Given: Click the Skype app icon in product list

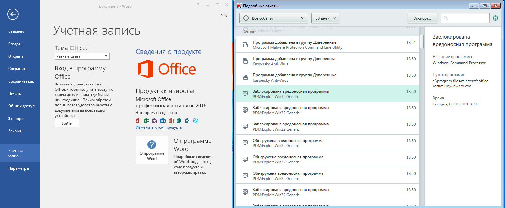Looking at the screenshot, I should click(196, 121).
